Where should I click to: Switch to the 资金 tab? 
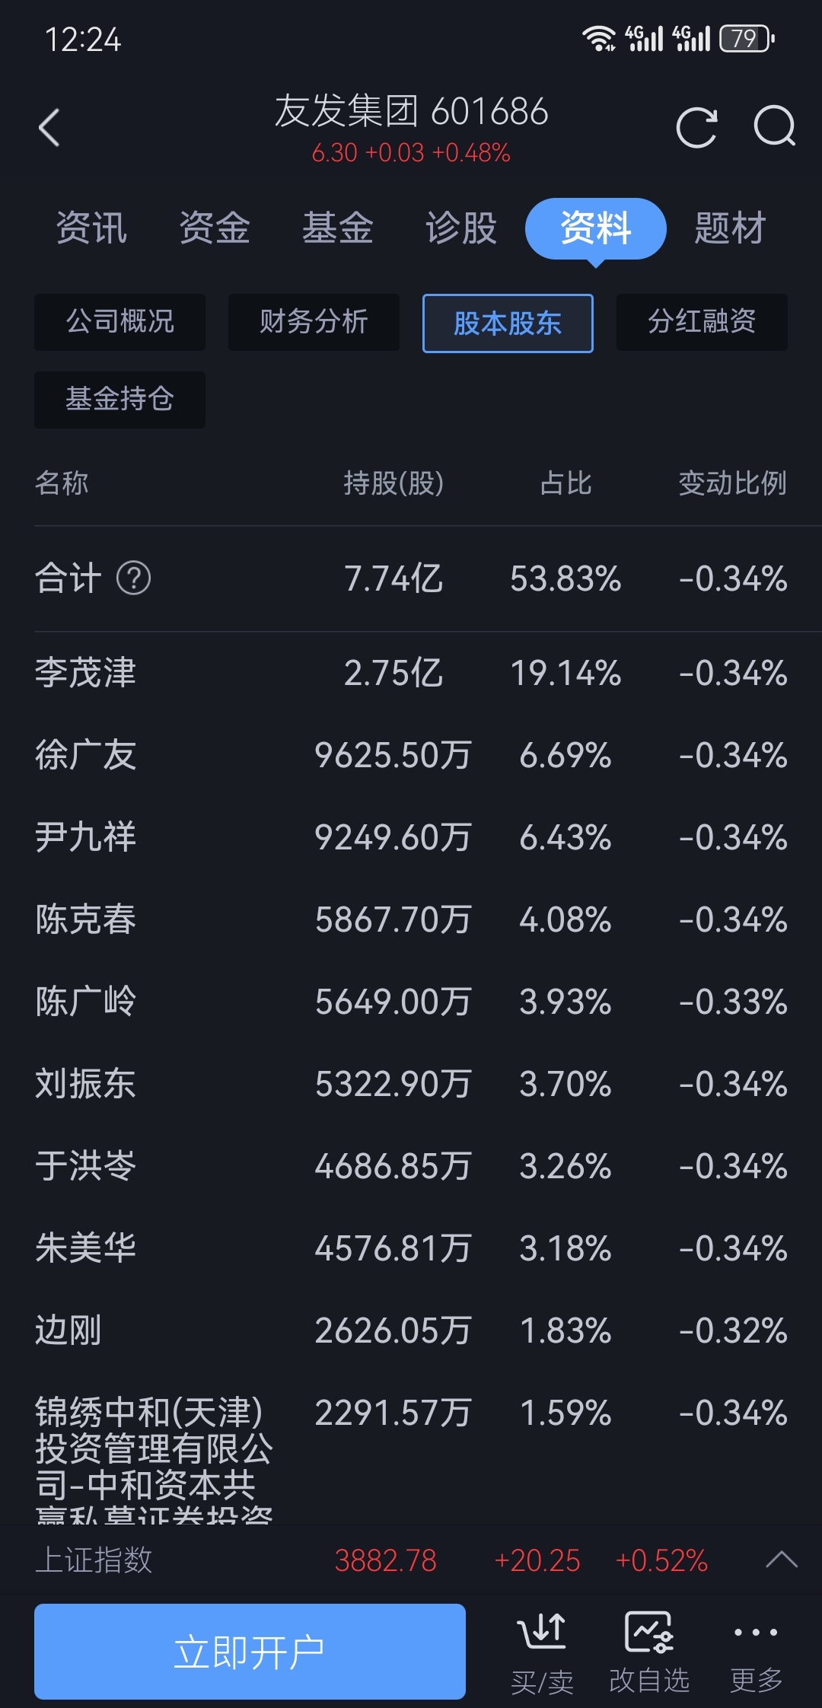tap(215, 228)
